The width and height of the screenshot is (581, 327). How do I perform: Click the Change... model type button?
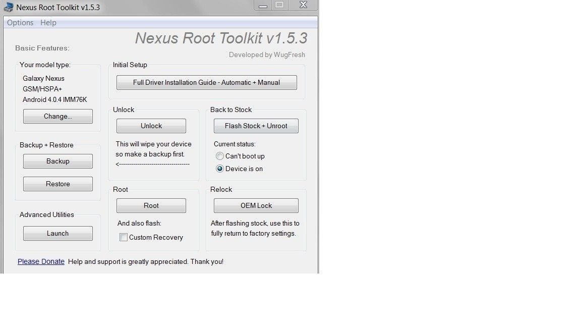[x=58, y=116]
